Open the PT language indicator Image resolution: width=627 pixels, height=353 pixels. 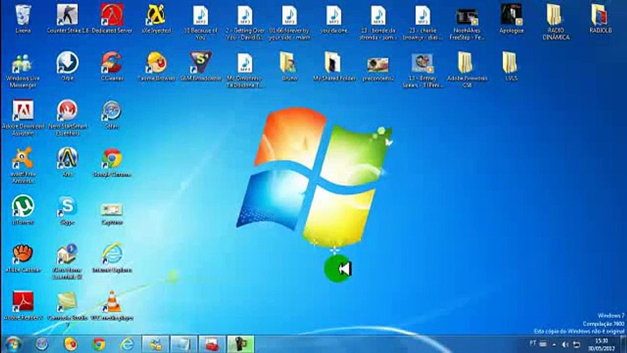click(x=533, y=343)
